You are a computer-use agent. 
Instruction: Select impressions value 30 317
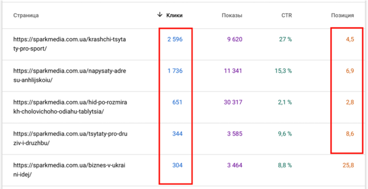coord(233,103)
